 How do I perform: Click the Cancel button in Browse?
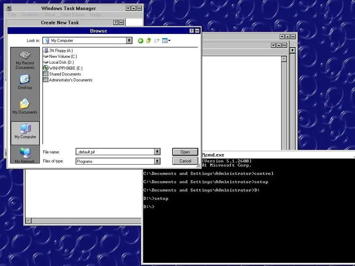[x=185, y=161]
